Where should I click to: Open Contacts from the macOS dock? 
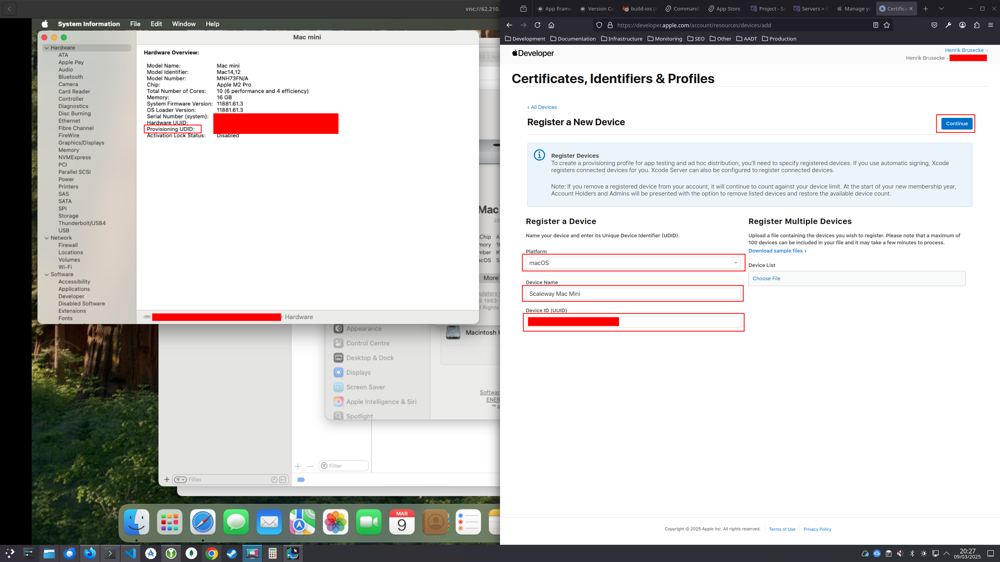435,522
